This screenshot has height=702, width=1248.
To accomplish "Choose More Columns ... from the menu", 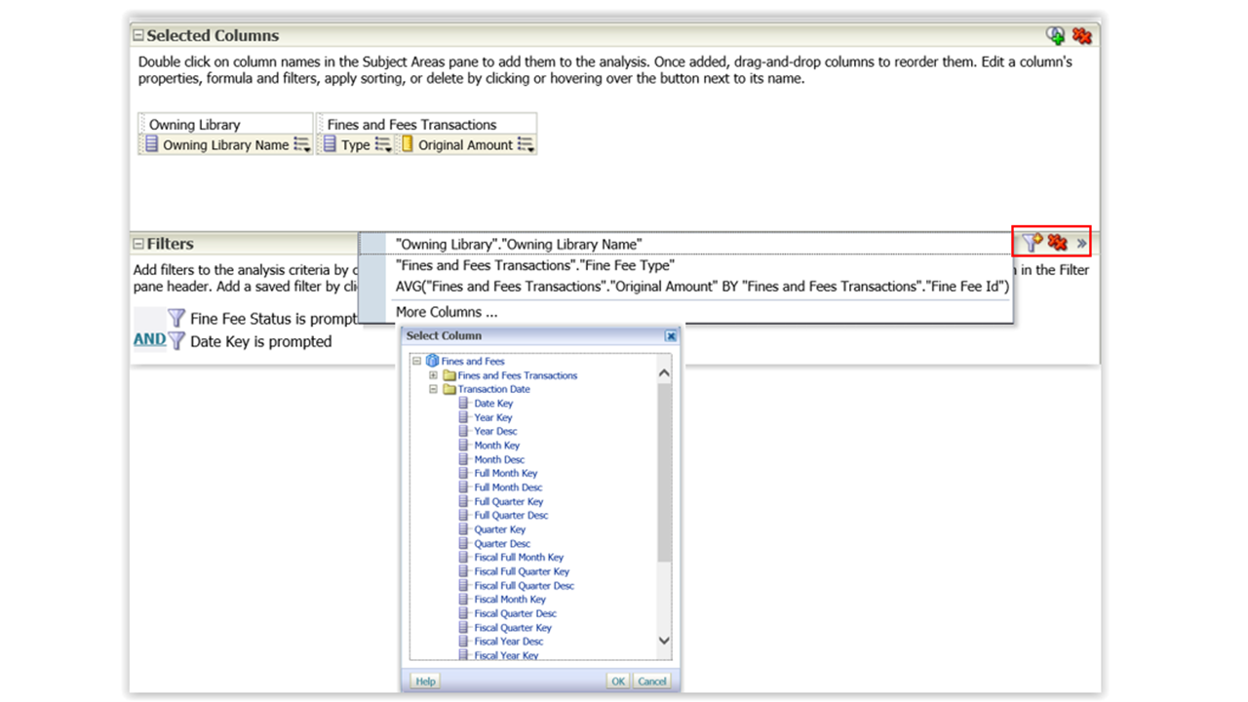I will (x=447, y=312).
